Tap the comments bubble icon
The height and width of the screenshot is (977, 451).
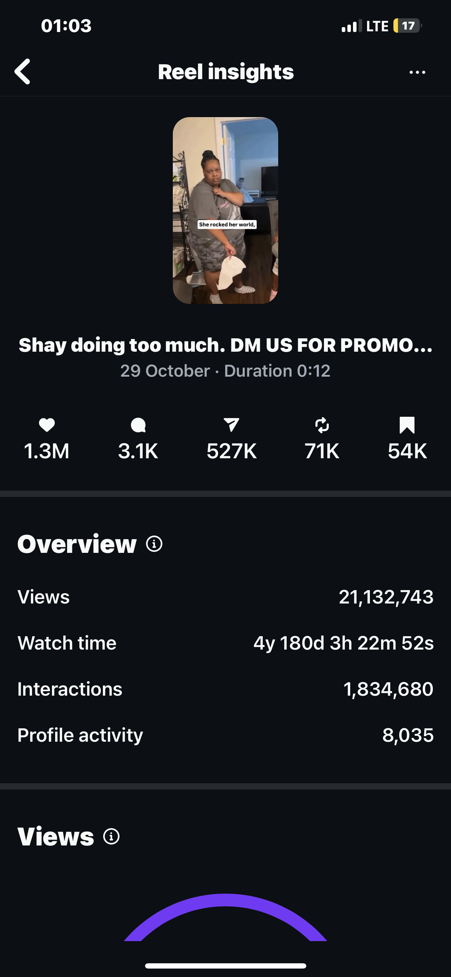coord(138,425)
